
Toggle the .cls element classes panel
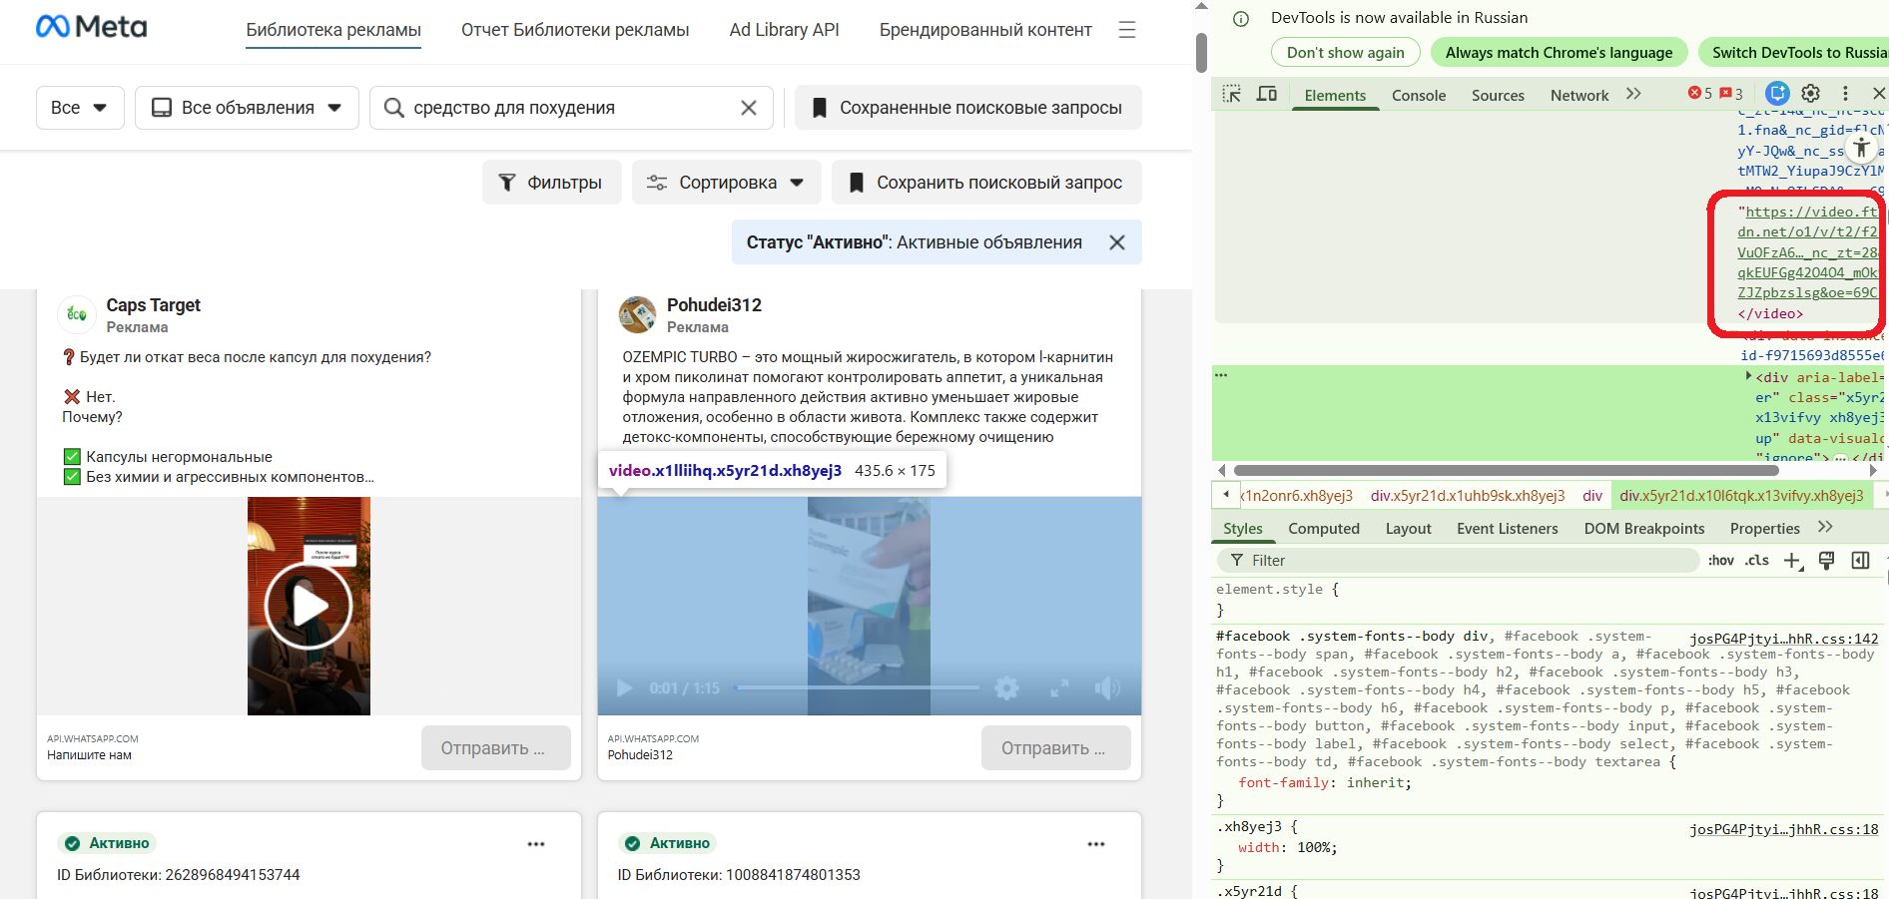[1757, 561]
